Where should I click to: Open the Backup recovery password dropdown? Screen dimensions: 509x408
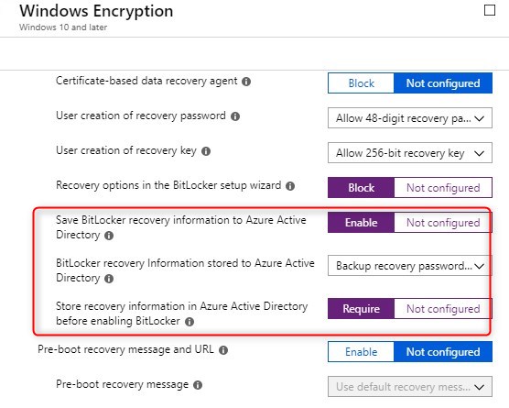click(410, 266)
